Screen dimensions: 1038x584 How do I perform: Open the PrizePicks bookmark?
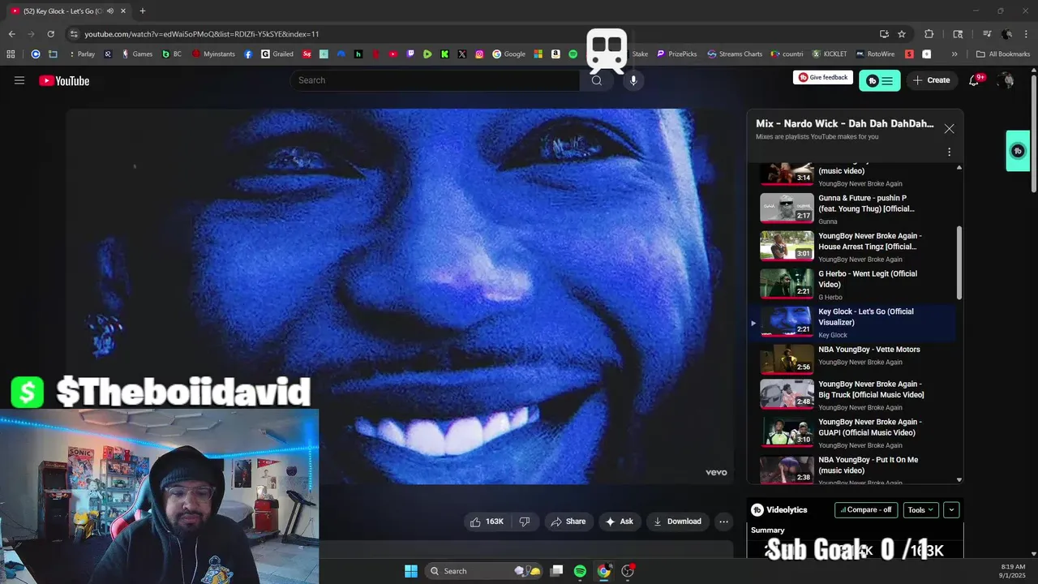[x=676, y=54]
